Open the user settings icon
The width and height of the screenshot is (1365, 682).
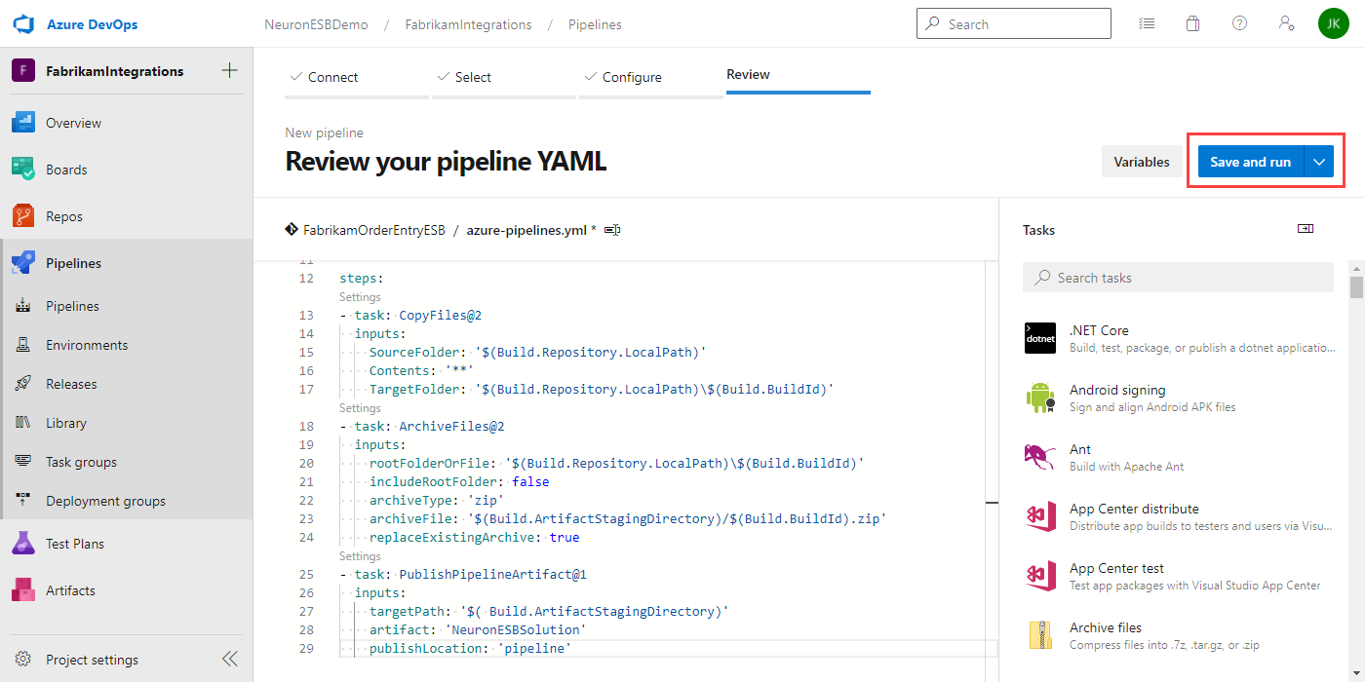1286,23
